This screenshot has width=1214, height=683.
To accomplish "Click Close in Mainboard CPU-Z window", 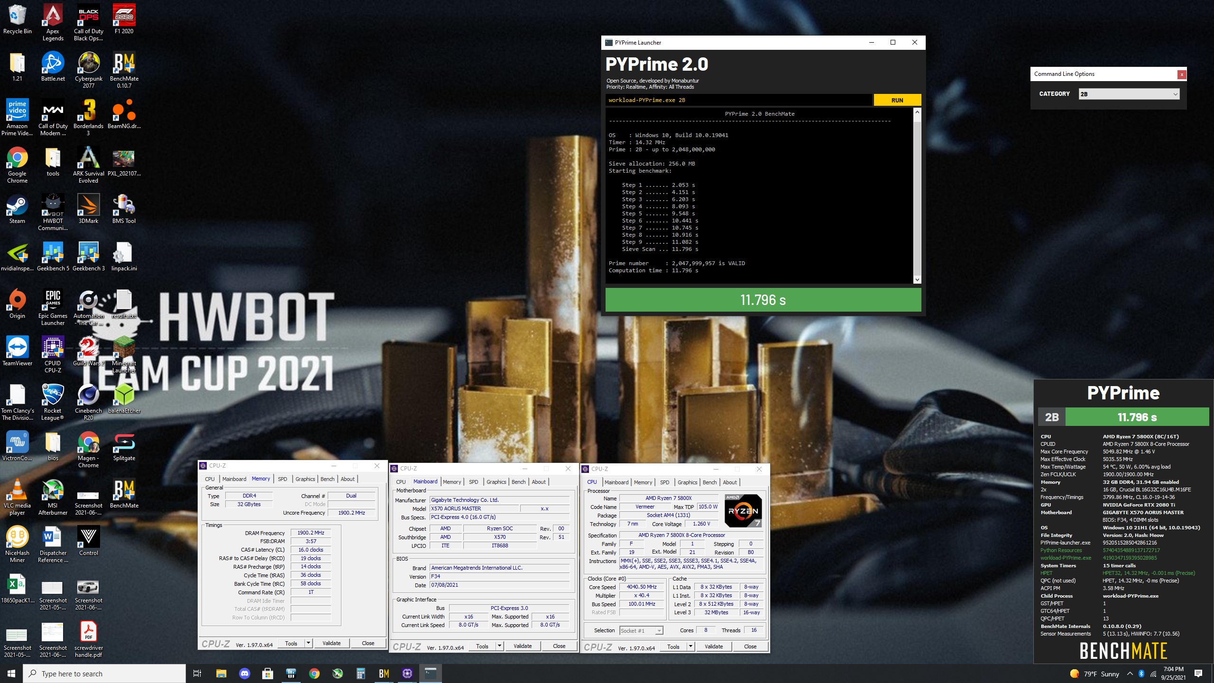I will coord(559,646).
